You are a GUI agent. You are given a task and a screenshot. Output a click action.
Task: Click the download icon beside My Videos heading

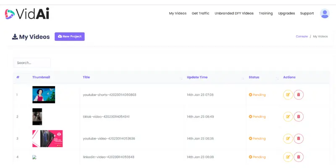click(15, 37)
